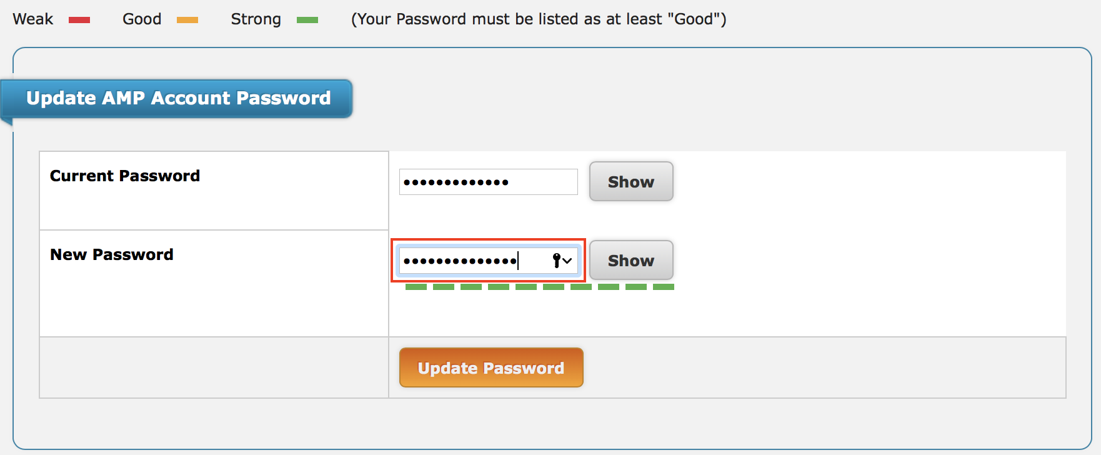1101x455 pixels.
Task: Click the Strong legend text
Action: click(x=256, y=19)
